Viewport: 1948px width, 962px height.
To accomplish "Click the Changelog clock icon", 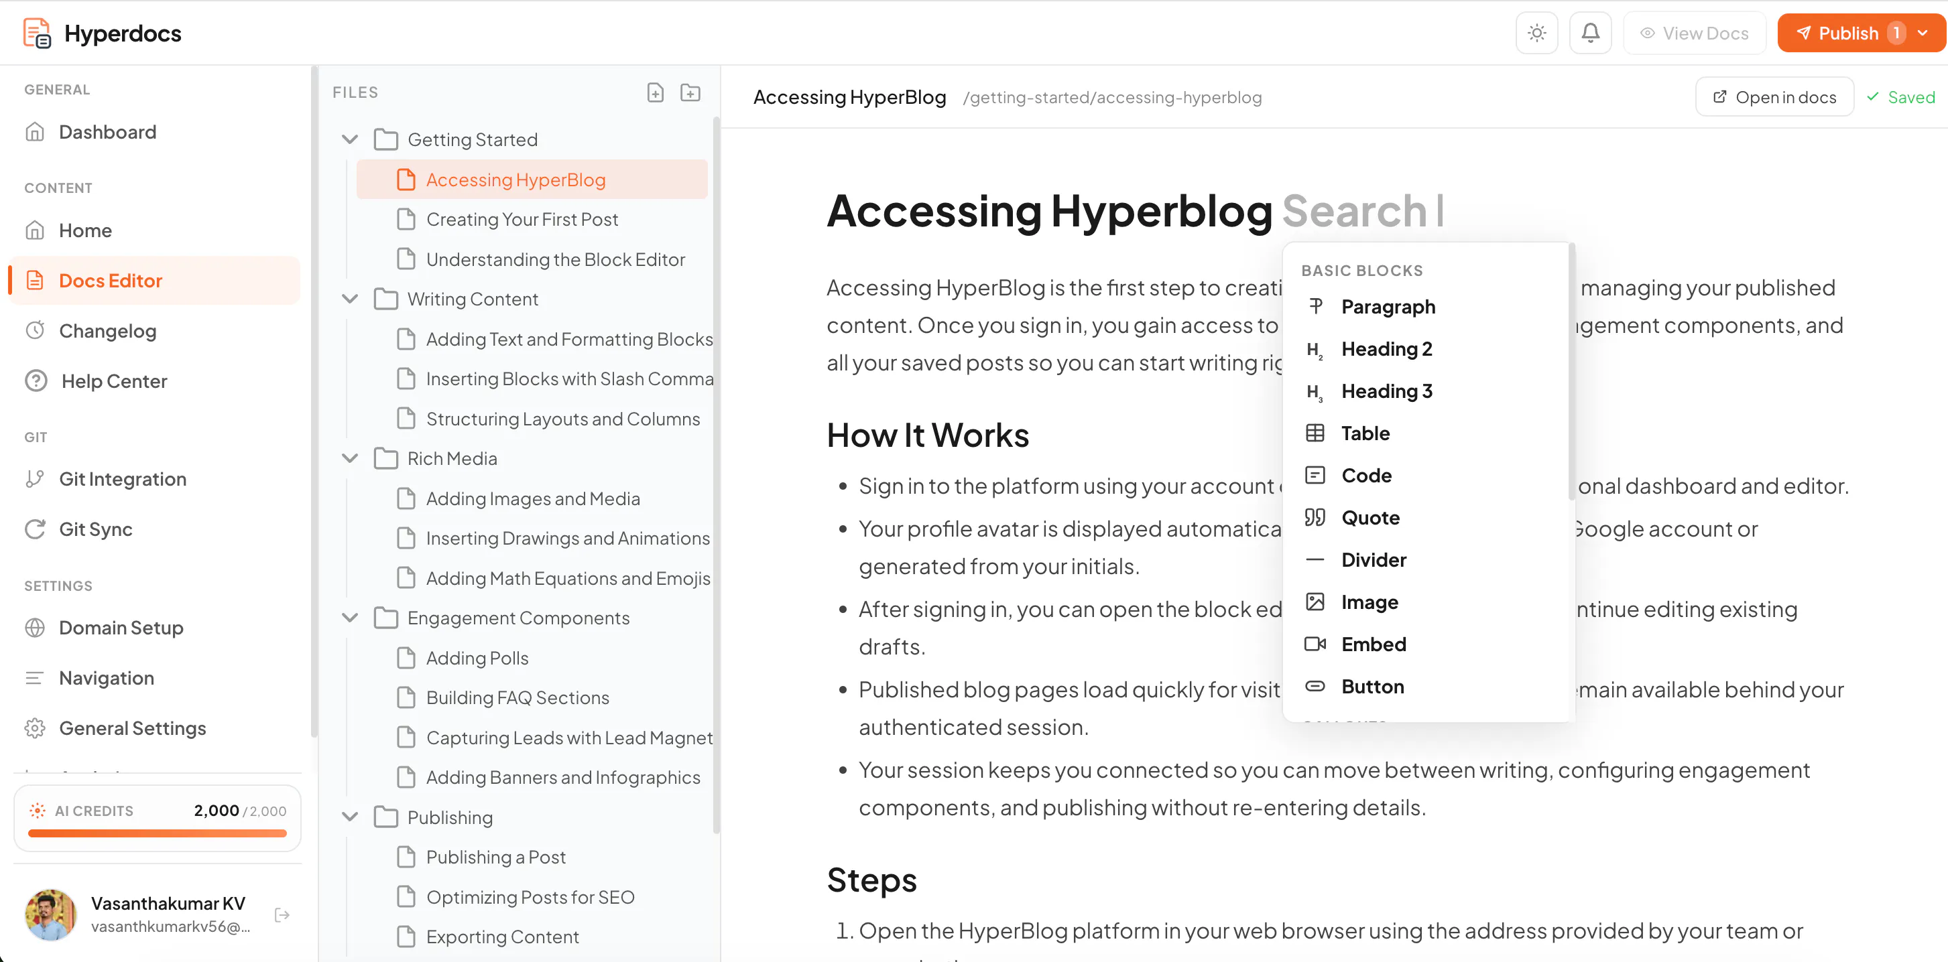I will (35, 330).
